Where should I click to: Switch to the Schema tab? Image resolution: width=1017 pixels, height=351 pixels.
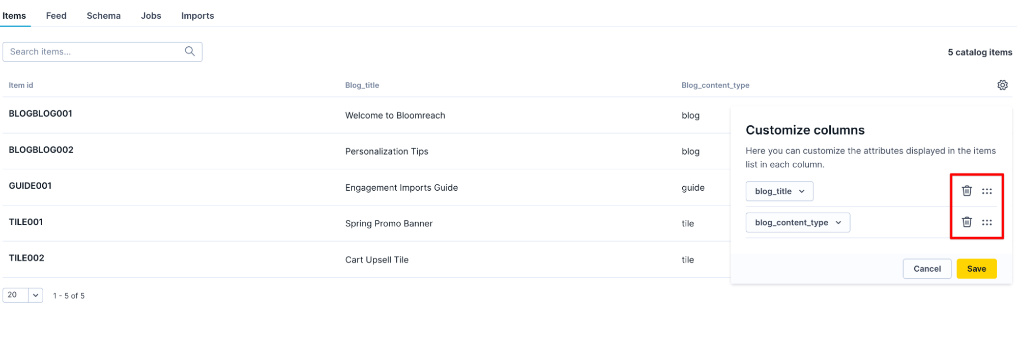coord(103,15)
